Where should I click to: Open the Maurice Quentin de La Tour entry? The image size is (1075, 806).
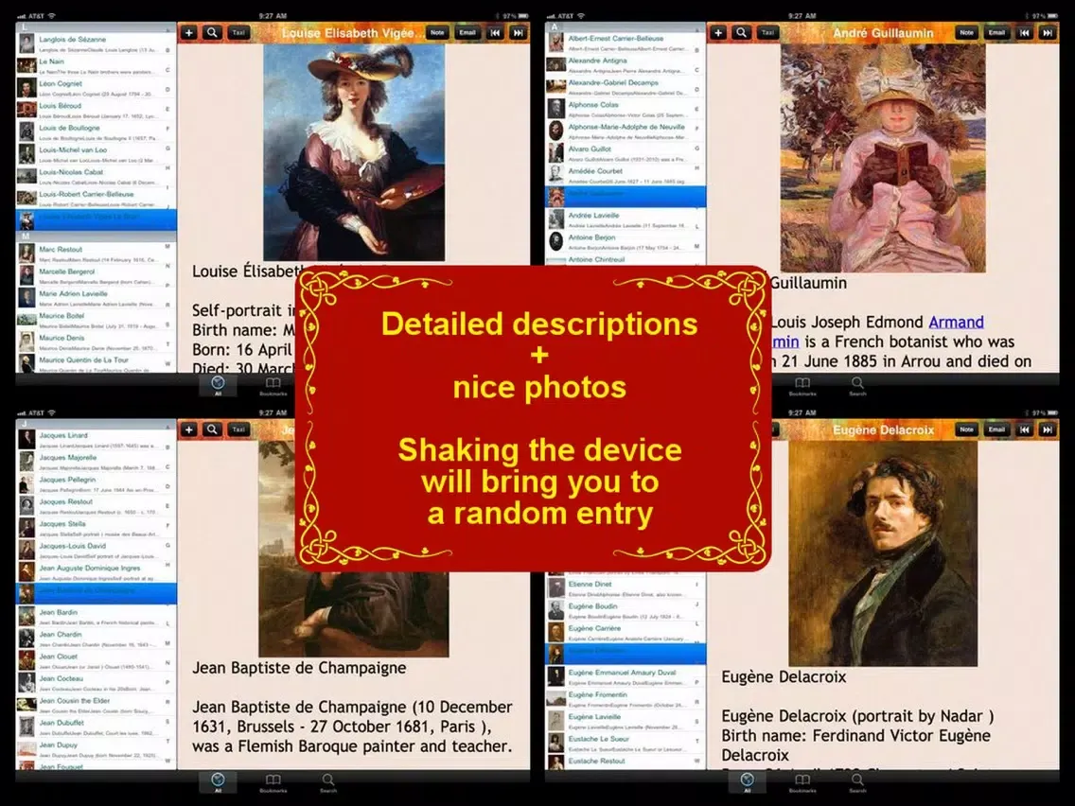[96, 363]
